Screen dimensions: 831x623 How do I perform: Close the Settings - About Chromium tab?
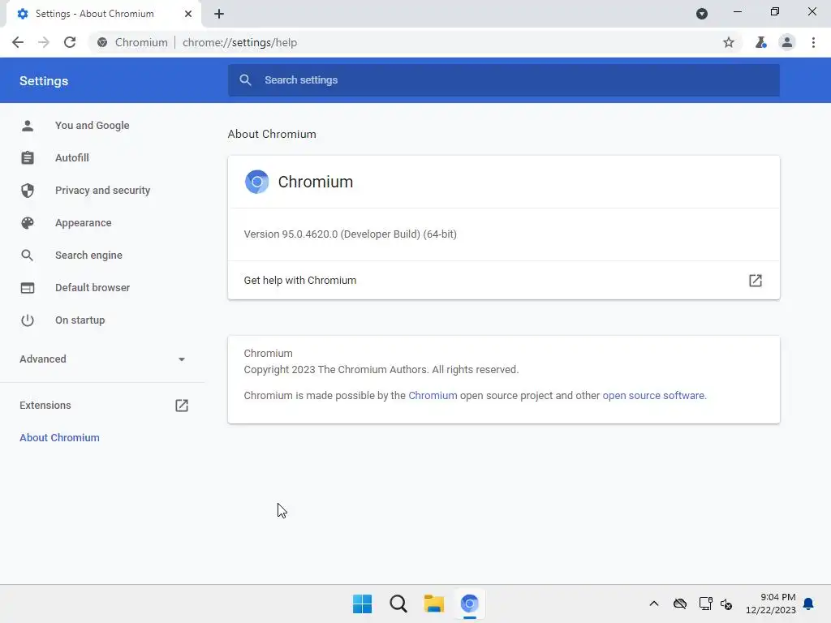tap(188, 14)
